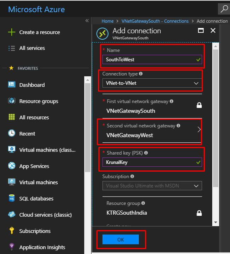Click the Resource groups cube icon
The width and height of the screenshot is (230, 254).
(x=12, y=101)
